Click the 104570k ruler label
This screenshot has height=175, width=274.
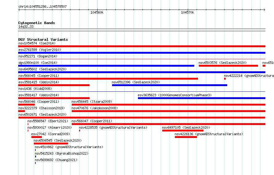pos(187,12)
